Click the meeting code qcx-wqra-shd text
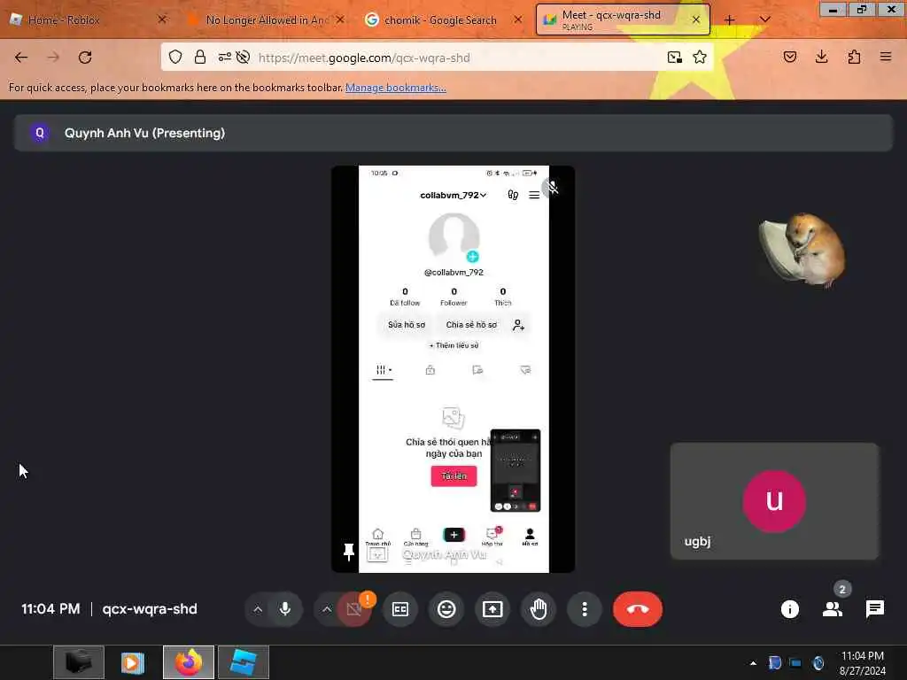Screen dimensions: 907x680 150,609
